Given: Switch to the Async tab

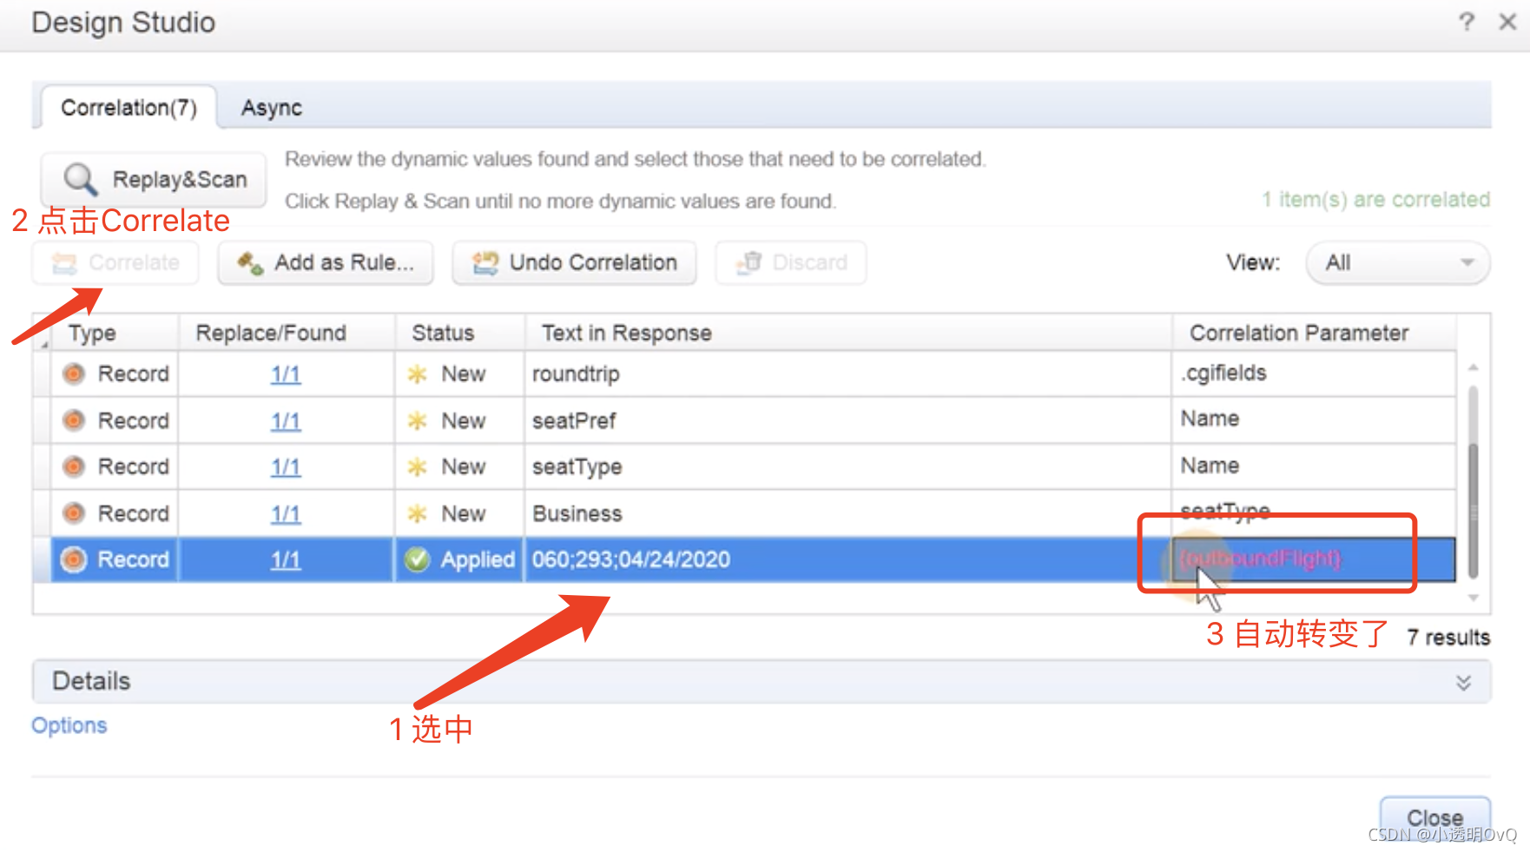Looking at the screenshot, I should pyautogui.click(x=272, y=108).
